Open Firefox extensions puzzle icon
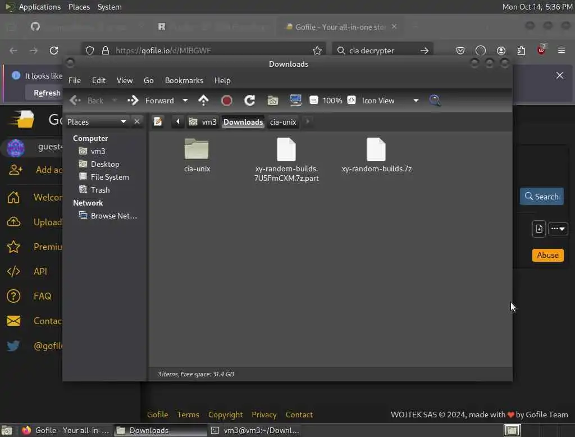Viewport: 575px width, 437px height. pos(521,50)
